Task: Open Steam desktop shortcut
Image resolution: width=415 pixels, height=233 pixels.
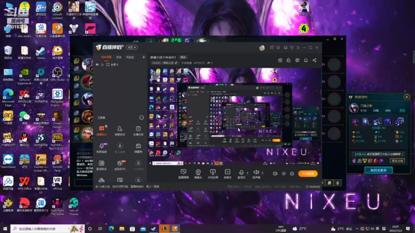Action: click(41, 52)
